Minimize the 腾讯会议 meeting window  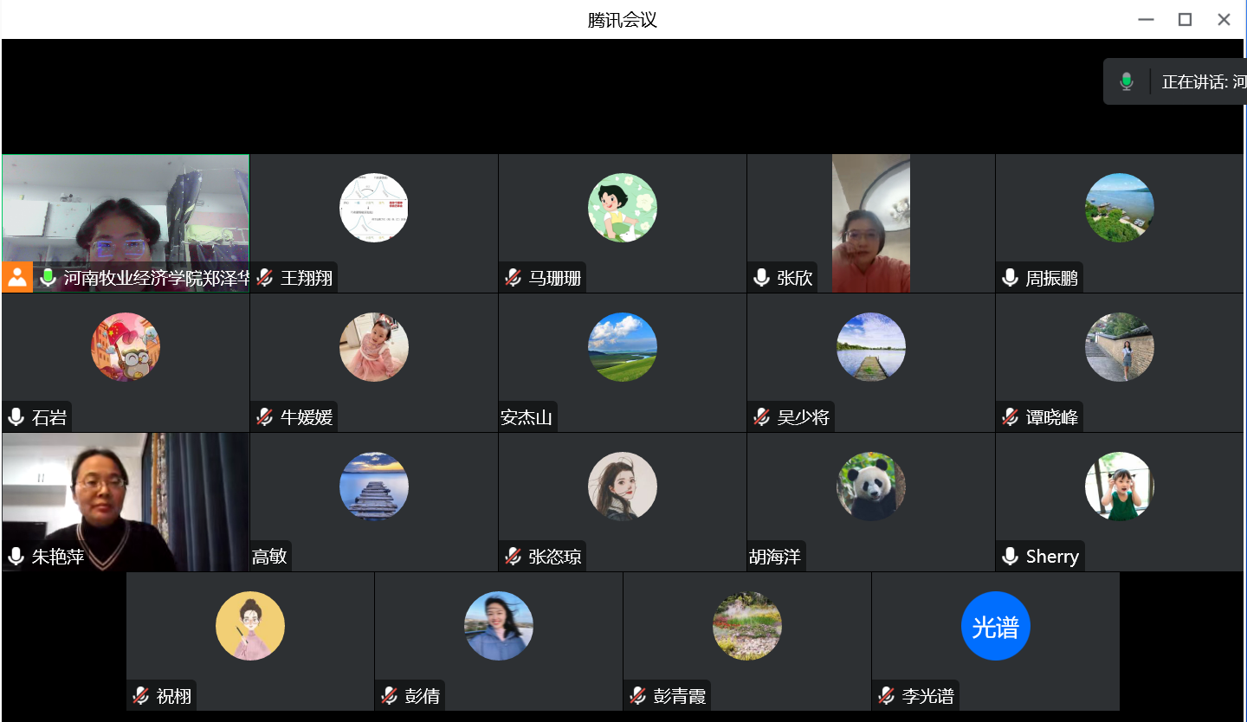pos(1146,19)
